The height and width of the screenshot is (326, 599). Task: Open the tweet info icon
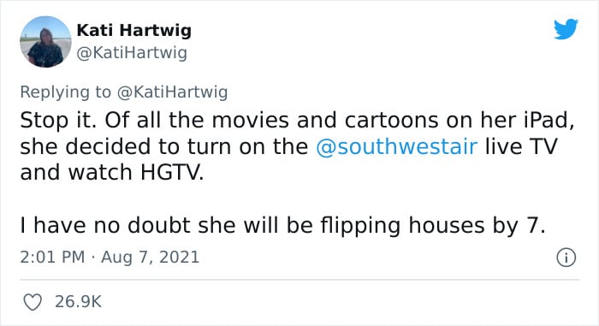[x=566, y=258]
